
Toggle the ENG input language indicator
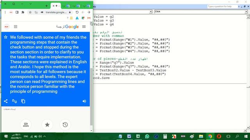pos(26,136)
